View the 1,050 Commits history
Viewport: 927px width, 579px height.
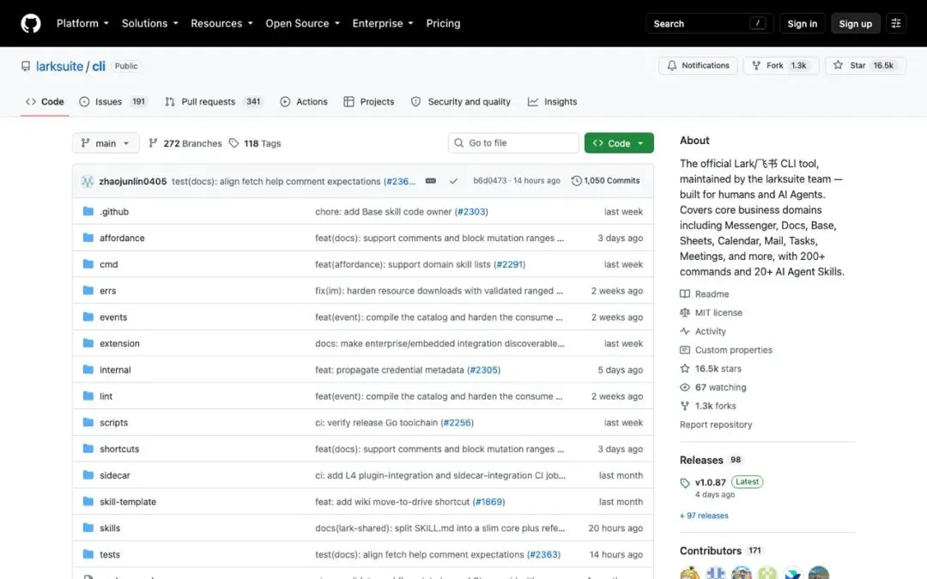coord(605,181)
